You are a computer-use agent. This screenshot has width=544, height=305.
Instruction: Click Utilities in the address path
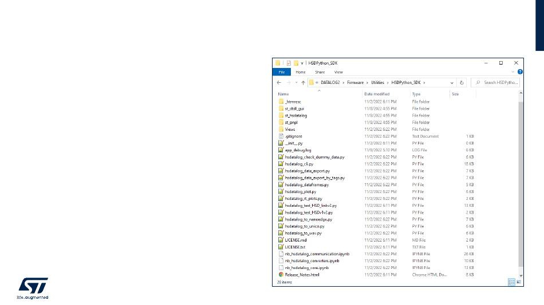coord(377,82)
